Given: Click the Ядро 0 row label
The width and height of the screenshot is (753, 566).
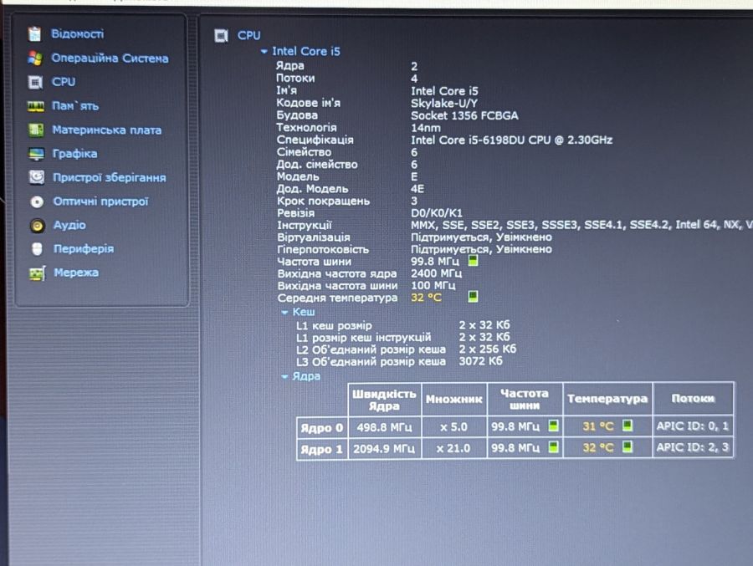Looking at the screenshot, I should pyautogui.click(x=322, y=428).
